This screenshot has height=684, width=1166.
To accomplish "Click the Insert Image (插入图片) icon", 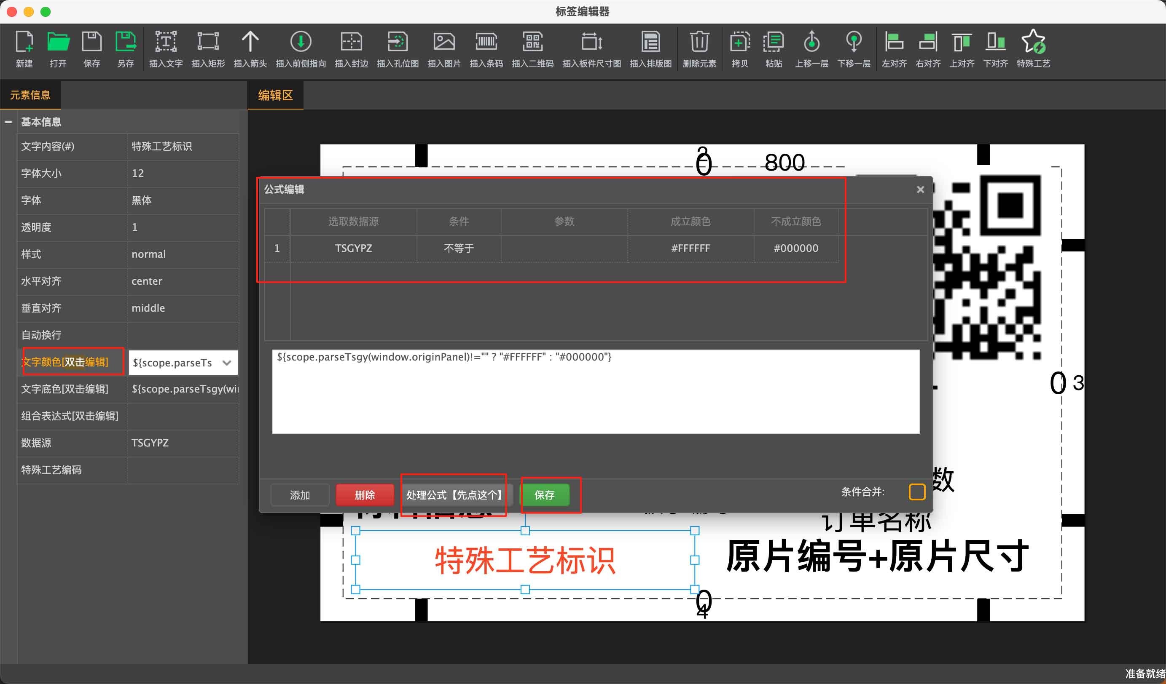I will (x=444, y=43).
